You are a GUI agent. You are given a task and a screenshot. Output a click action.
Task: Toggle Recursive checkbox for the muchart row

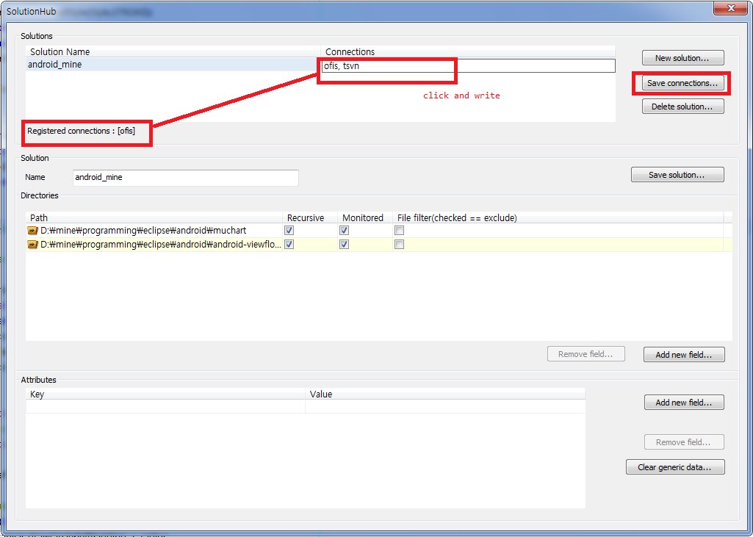pos(289,231)
